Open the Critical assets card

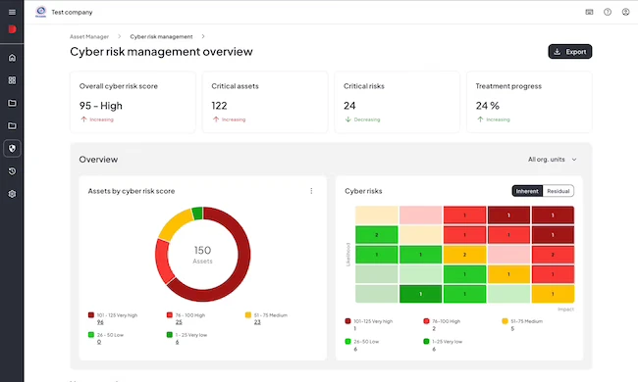[265, 102]
